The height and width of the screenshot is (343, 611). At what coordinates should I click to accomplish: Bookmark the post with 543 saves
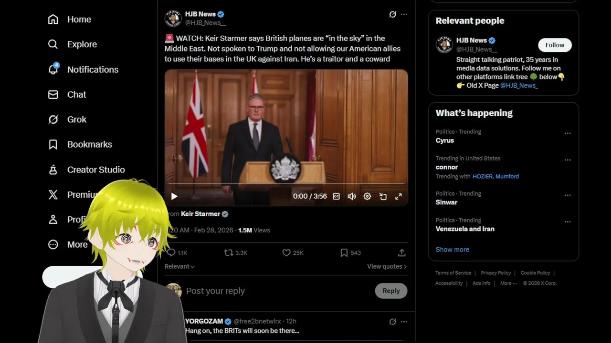pyautogui.click(x=350, y=253)
